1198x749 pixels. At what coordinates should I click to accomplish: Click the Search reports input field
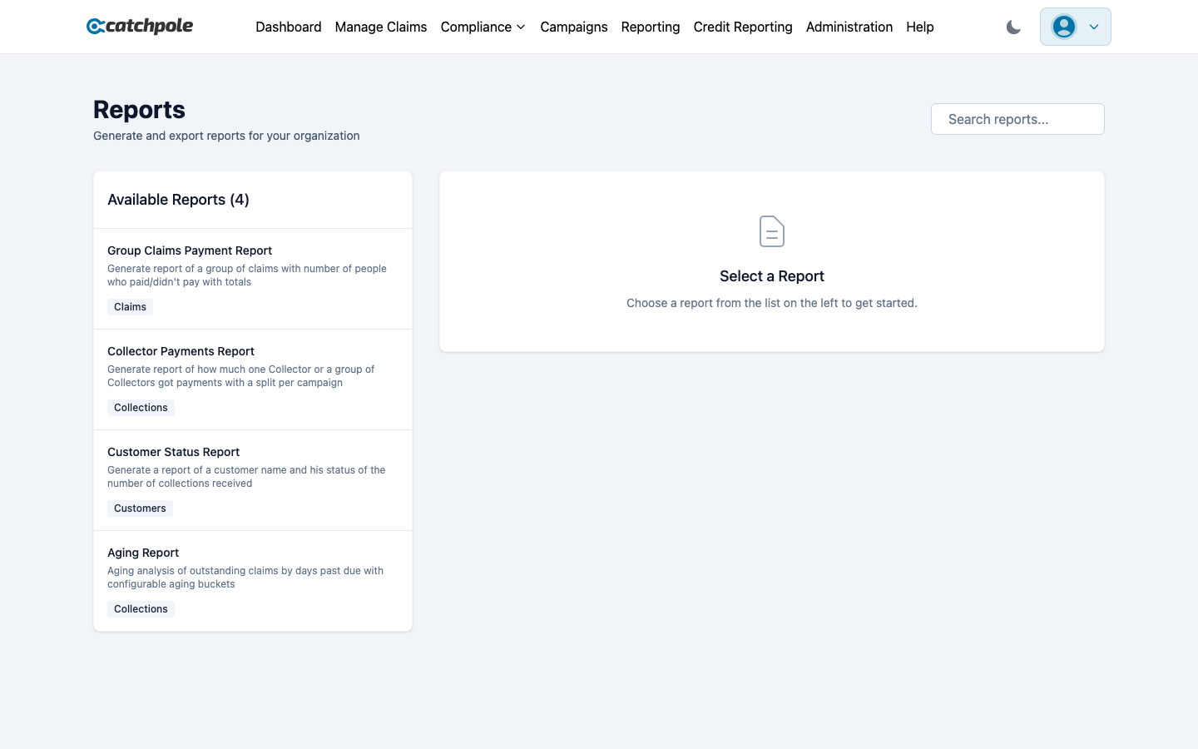click(1017, 119)
